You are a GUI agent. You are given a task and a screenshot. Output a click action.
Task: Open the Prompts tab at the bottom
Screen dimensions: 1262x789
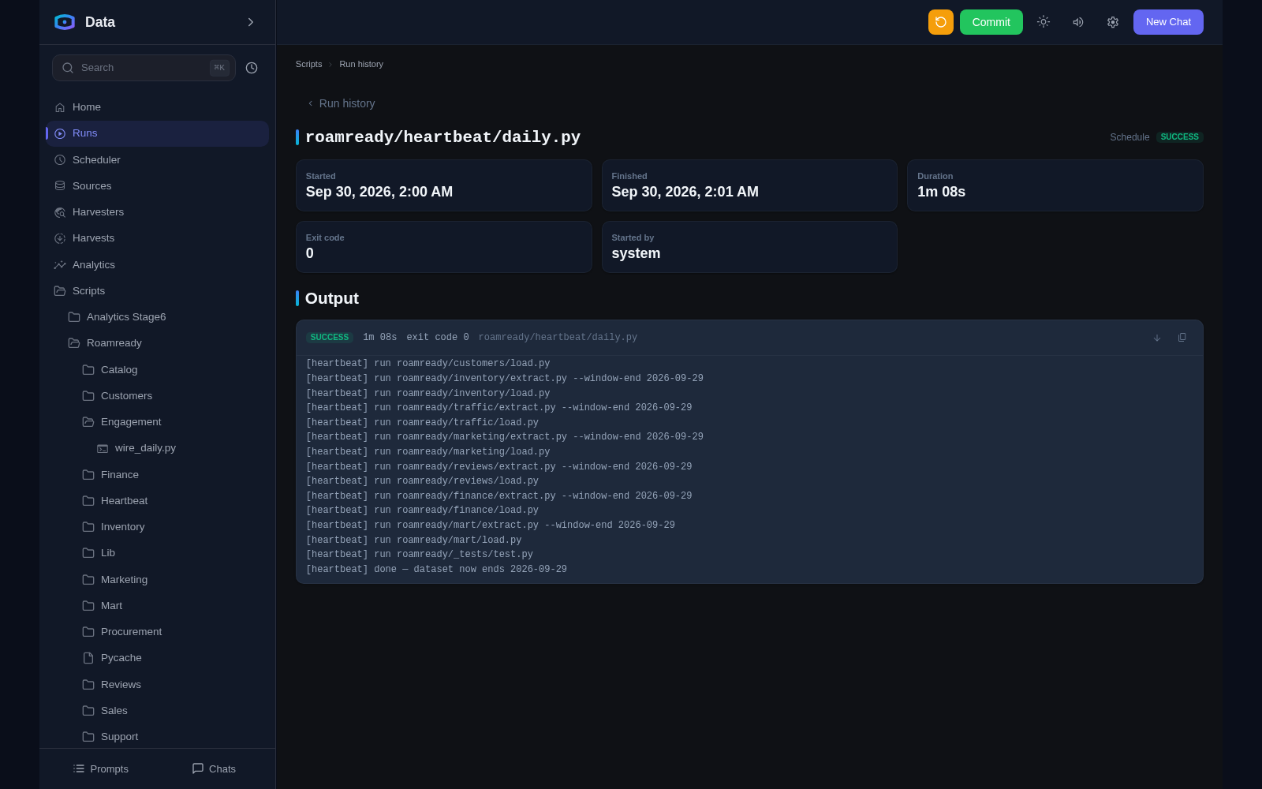100,768
